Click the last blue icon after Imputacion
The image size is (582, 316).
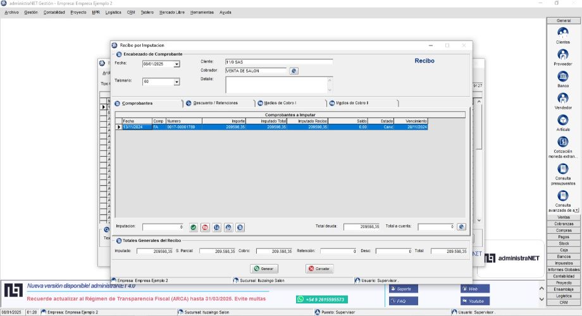(x=240, y=228)
